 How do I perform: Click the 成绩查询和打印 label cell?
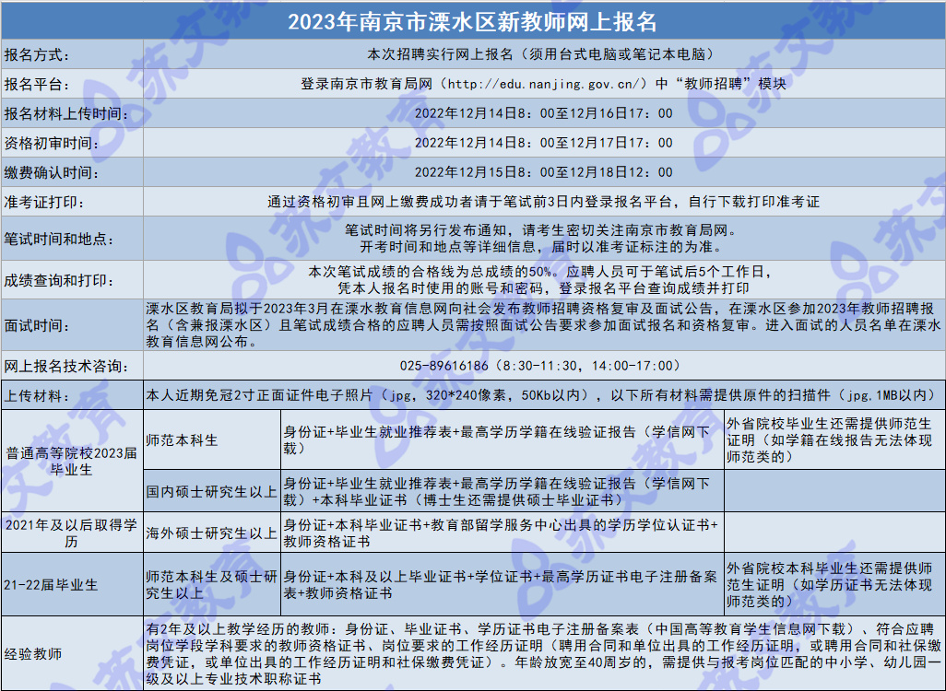coord(73,280)
